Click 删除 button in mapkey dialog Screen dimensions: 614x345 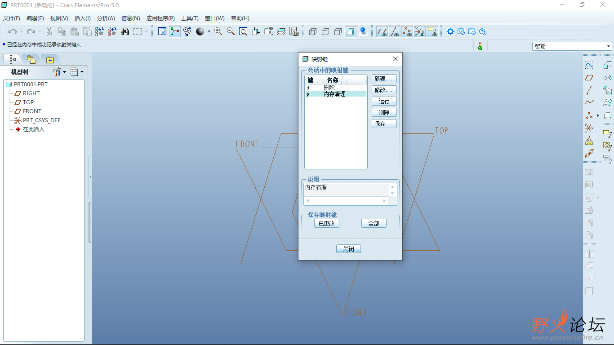tap(384, 112)
